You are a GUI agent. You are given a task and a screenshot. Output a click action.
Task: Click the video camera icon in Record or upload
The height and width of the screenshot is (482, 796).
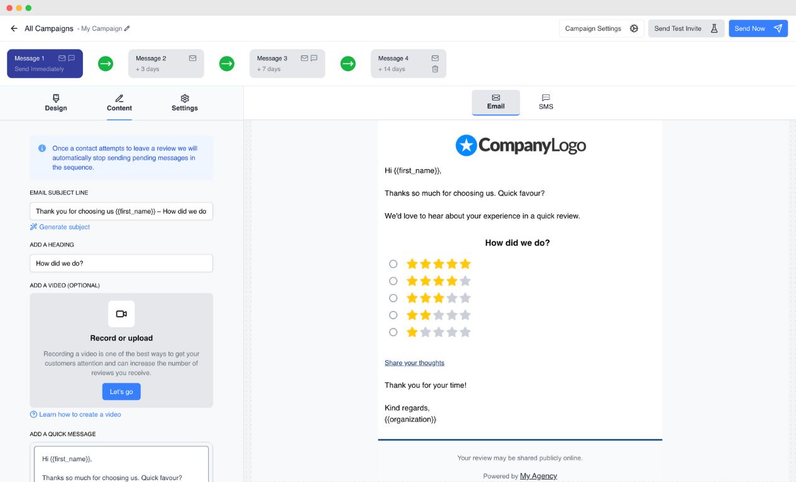(x=121, y=314)
